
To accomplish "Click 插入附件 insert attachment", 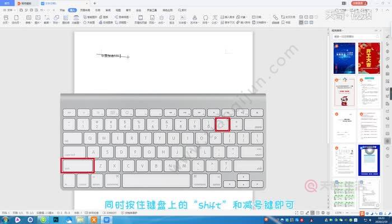I will point(243,22).
